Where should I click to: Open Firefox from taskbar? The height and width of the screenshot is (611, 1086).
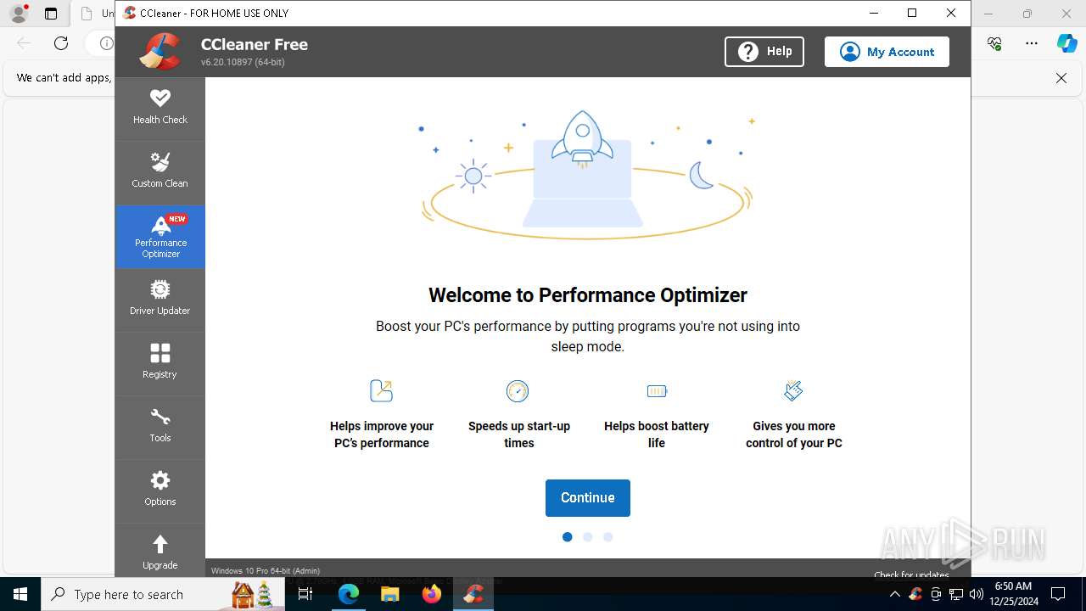tap(431, 594)
